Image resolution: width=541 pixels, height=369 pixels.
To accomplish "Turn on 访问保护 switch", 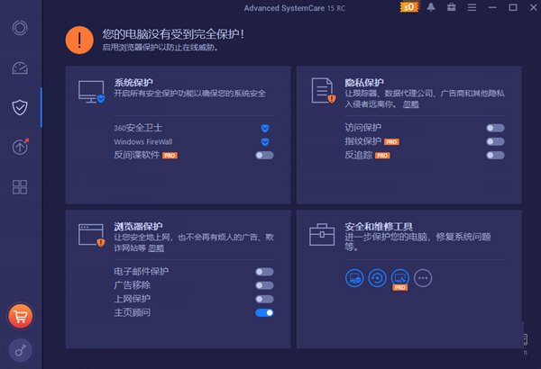I will click(495, 128).
